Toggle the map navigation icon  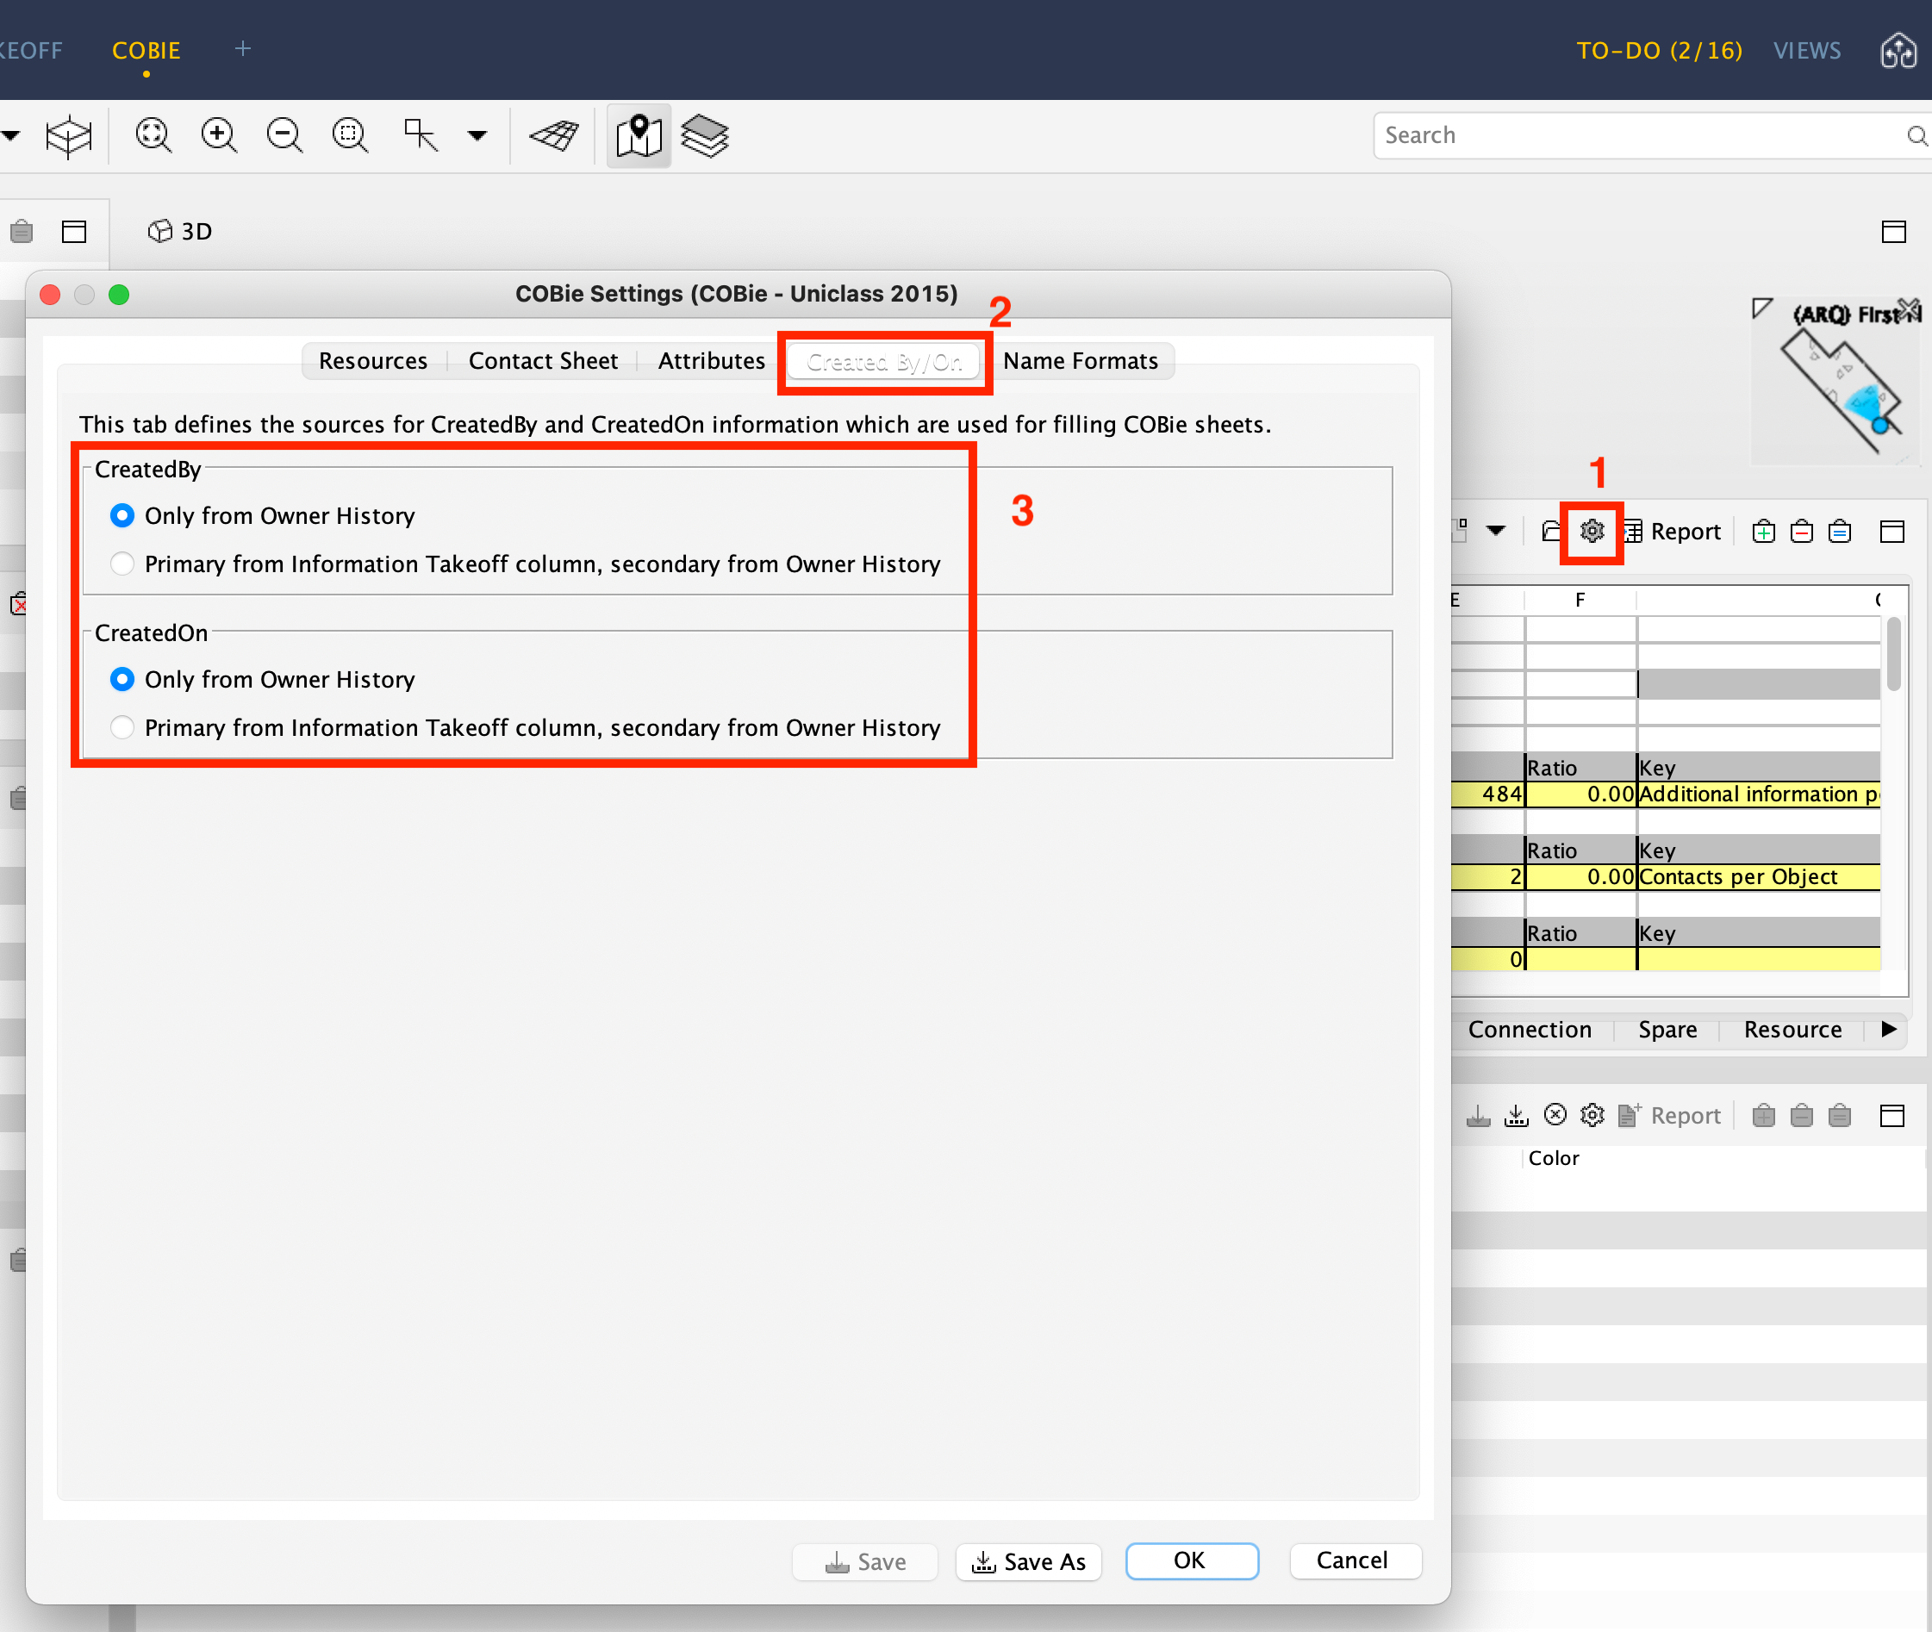[639, 136]
